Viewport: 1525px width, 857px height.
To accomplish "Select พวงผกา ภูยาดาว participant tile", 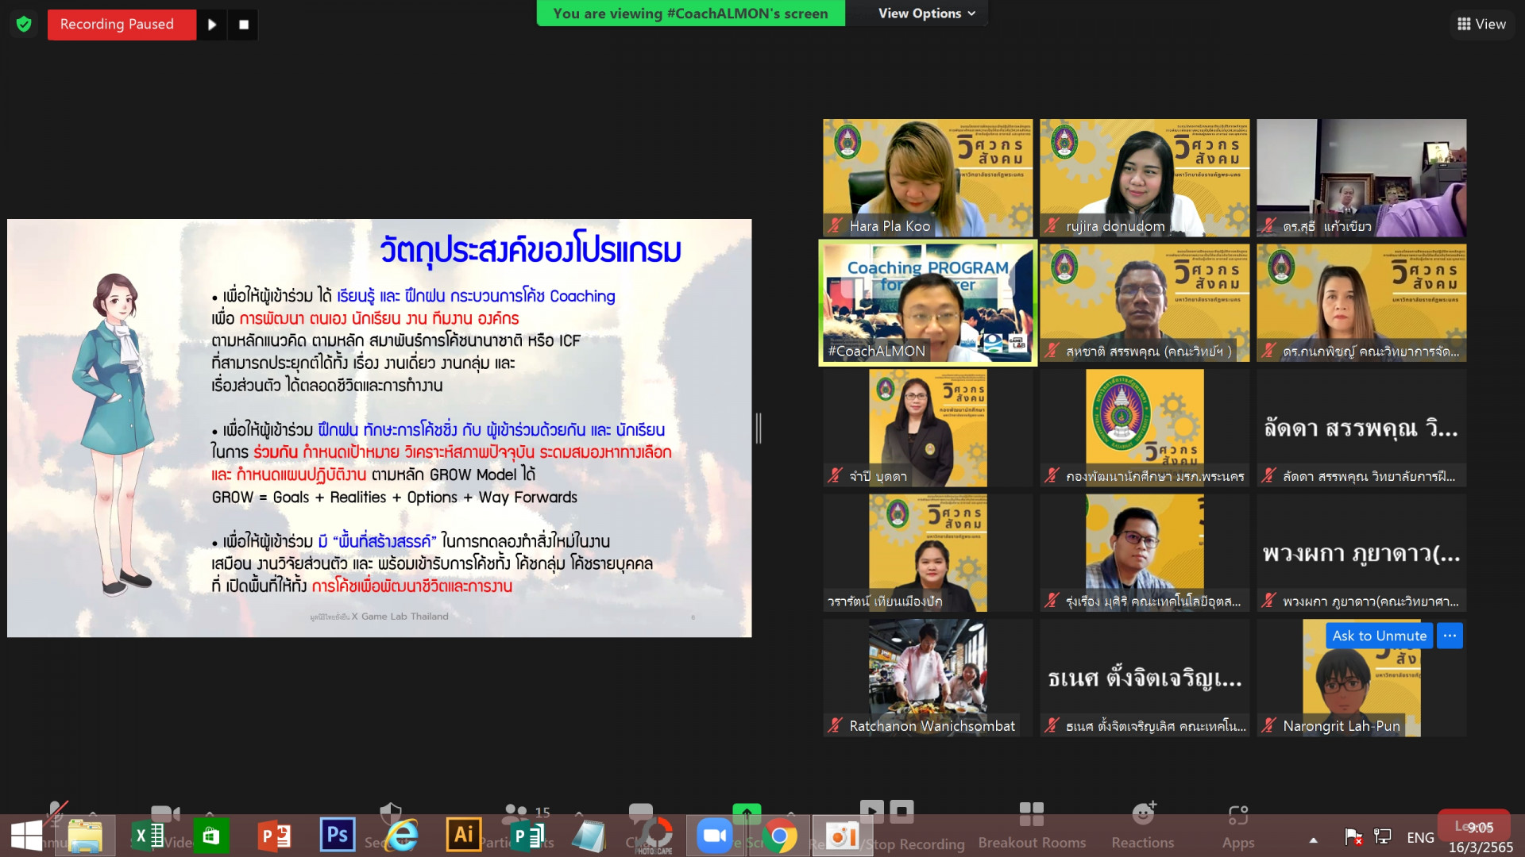I will pyautogui.click(x=1361, y=552).
